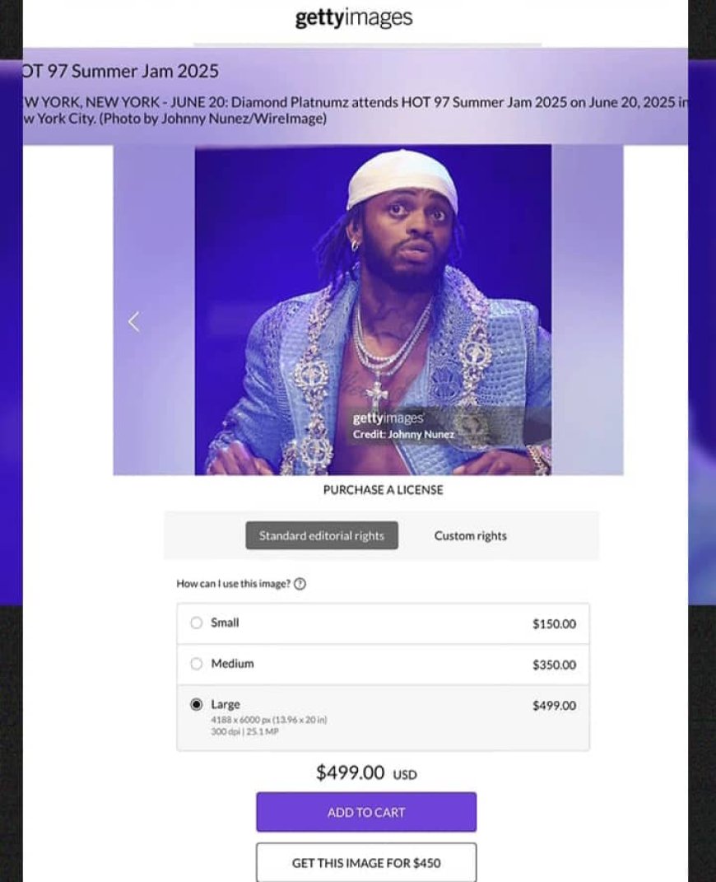Image resolution: width=716 pixels, height=882 pixels.
Task: Add the image to cart
Action: pos(366,812)
